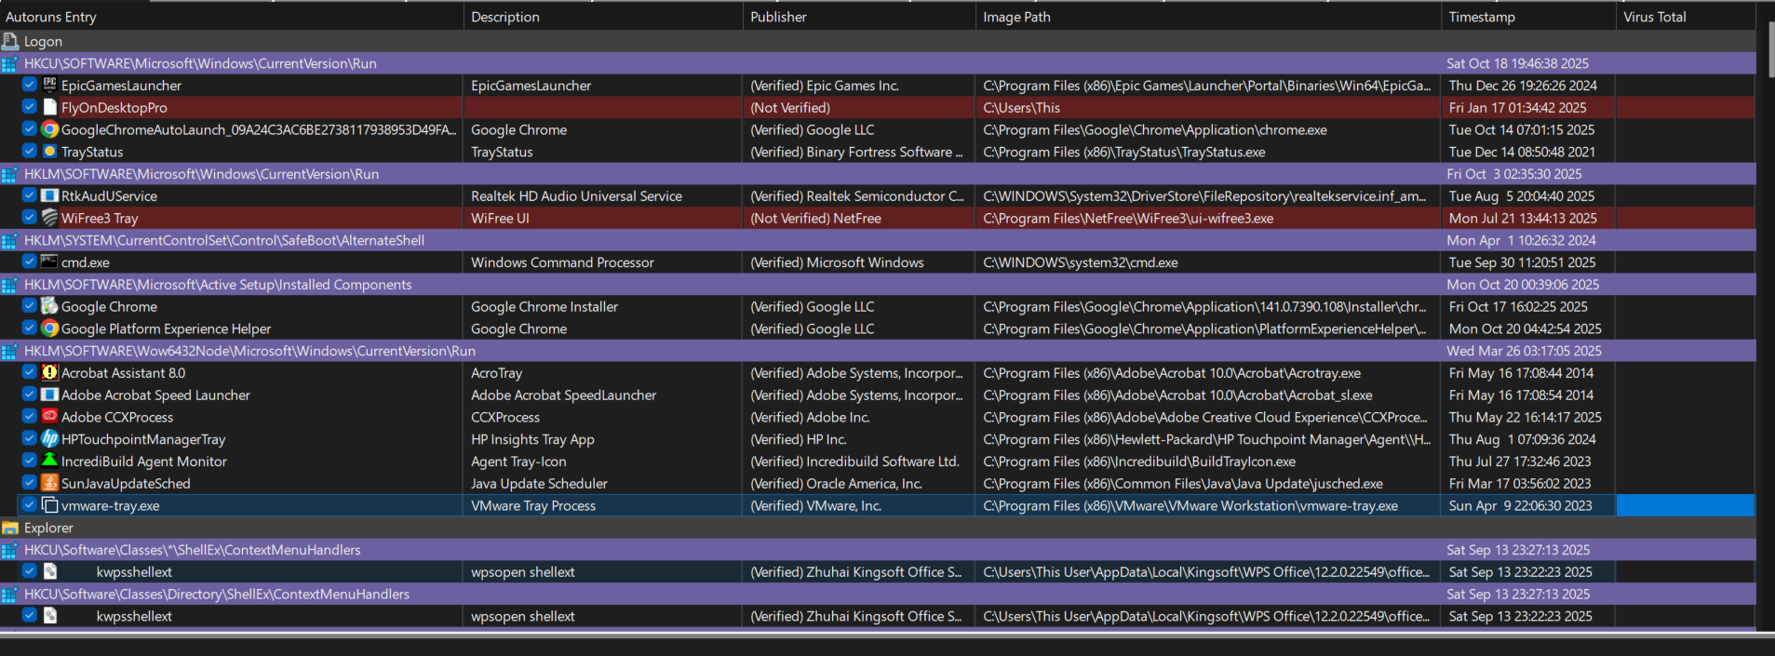The height and width of the screenshot is (656, 1775).
Task: Click the Image Path column header
Action: coord(1016,17)
